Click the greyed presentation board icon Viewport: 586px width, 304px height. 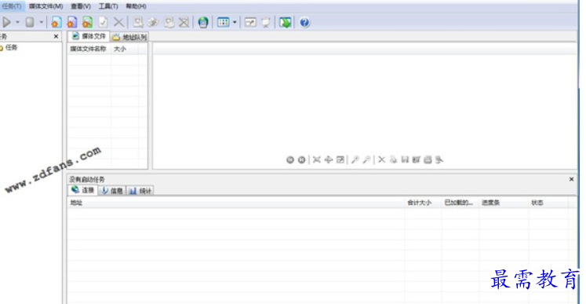[266, 23]
